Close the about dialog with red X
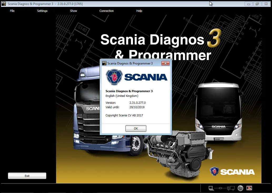The image size is (272, 193). pos(165,63)
